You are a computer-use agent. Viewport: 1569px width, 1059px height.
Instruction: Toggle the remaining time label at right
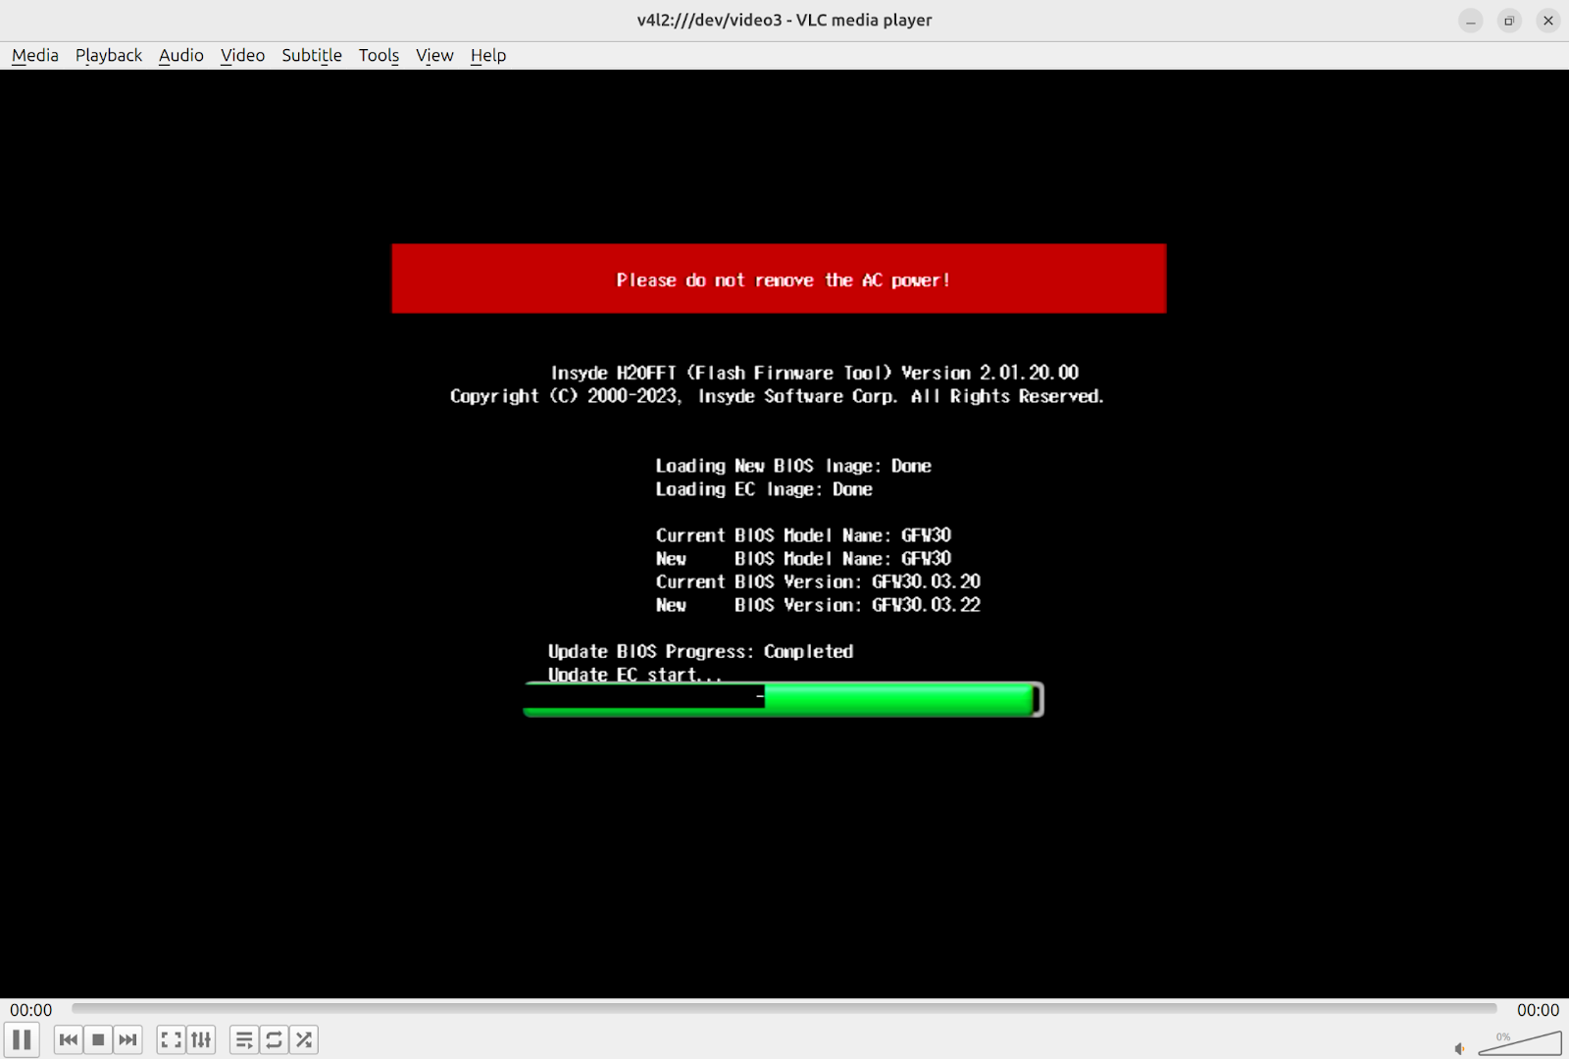pyautogui.click(x=1538, y=1010)
